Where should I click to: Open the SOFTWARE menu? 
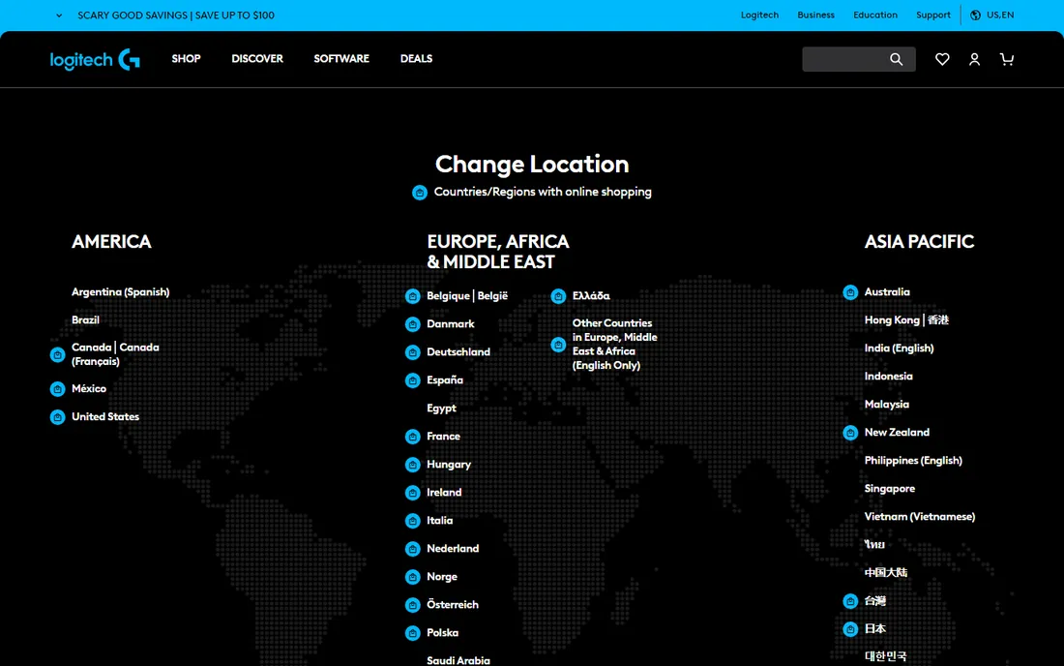point(341,59)
